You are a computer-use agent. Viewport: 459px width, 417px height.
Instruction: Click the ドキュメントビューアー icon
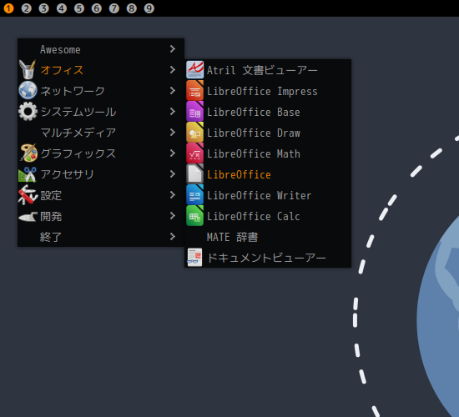(195, 258)
